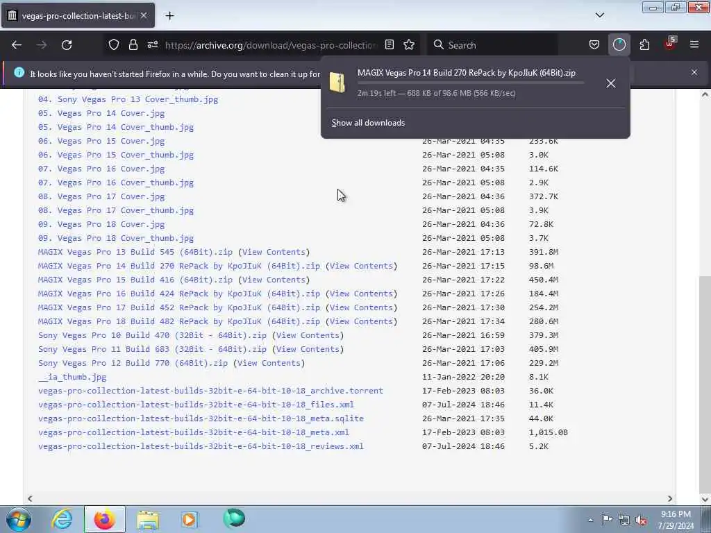Open the tracking protection shield icon
711x533 pixels.
click(114, 45)
